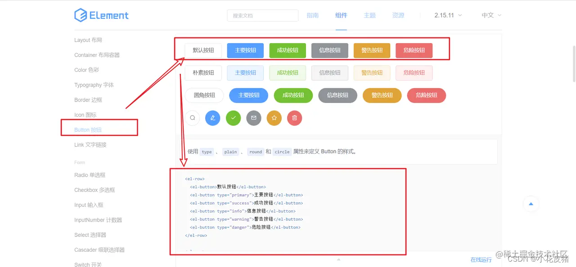576x267 pixels.
Task: Collapse code block using bottom triangle
Action: [x=338, y=259]
